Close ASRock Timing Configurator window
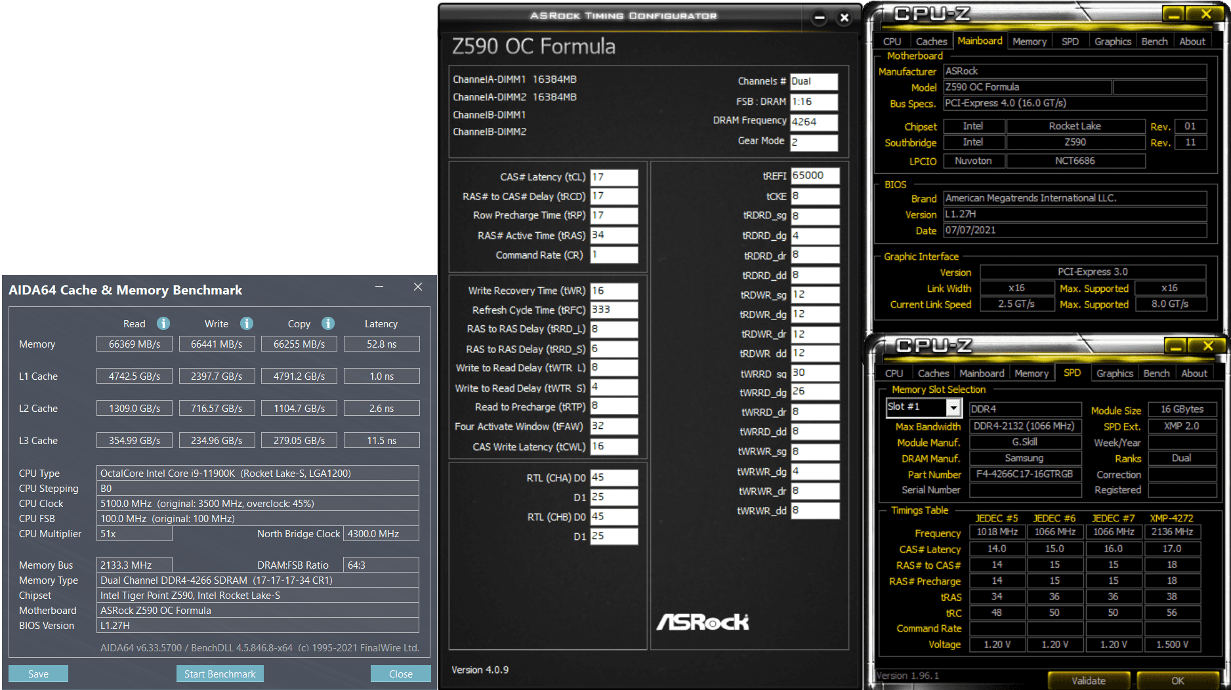Viewport: 1231px width, 690px height. pyautogui.click(x=845, y=18)
